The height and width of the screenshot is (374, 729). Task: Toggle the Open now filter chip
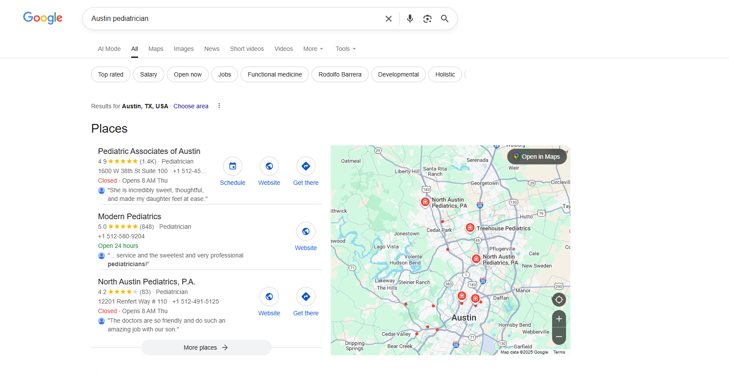point(187,74)
